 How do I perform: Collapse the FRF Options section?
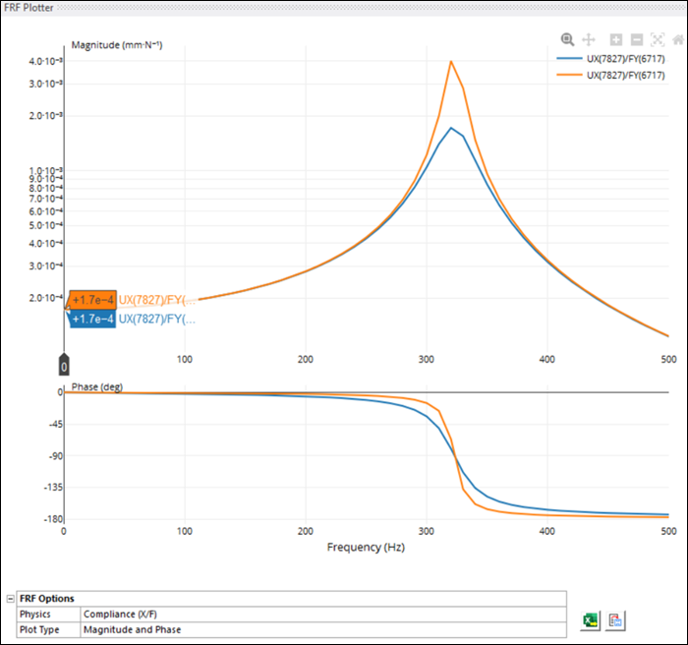[11, 598]
